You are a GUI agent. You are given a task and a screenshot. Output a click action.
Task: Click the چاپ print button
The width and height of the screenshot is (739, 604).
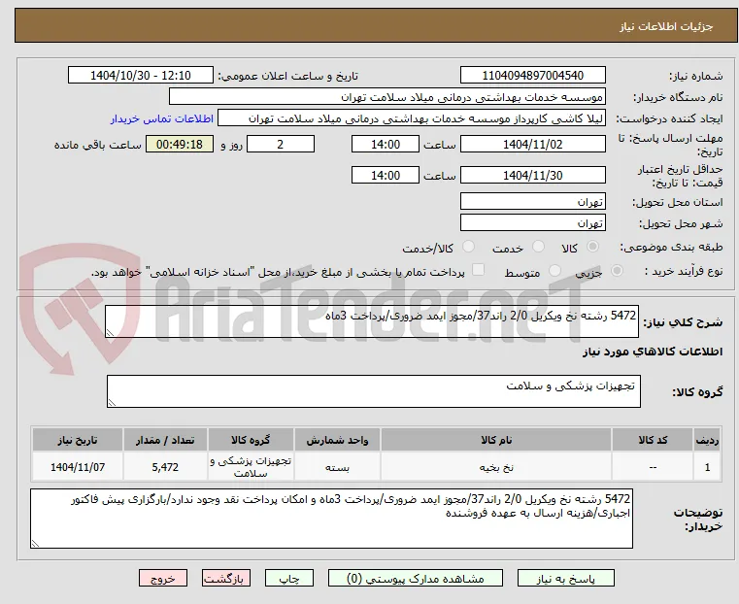[289, 578]
